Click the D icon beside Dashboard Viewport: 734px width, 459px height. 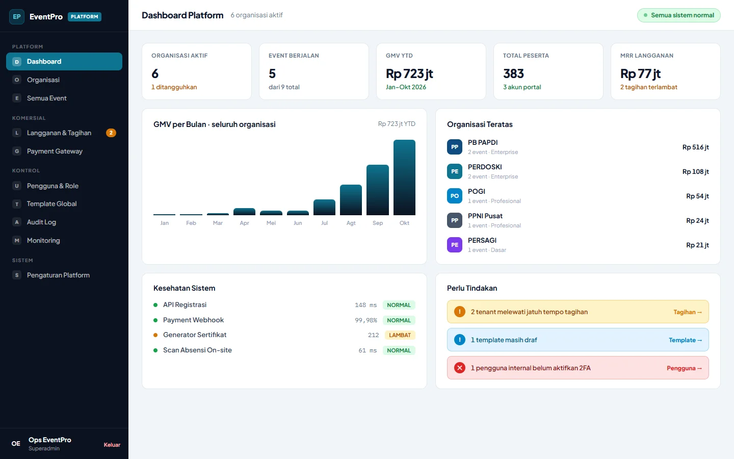(x=17, y=62)
